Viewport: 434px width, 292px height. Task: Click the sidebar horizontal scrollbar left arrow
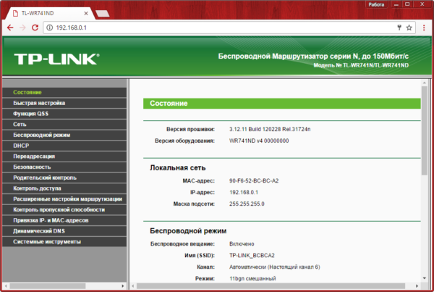(6, 286)
